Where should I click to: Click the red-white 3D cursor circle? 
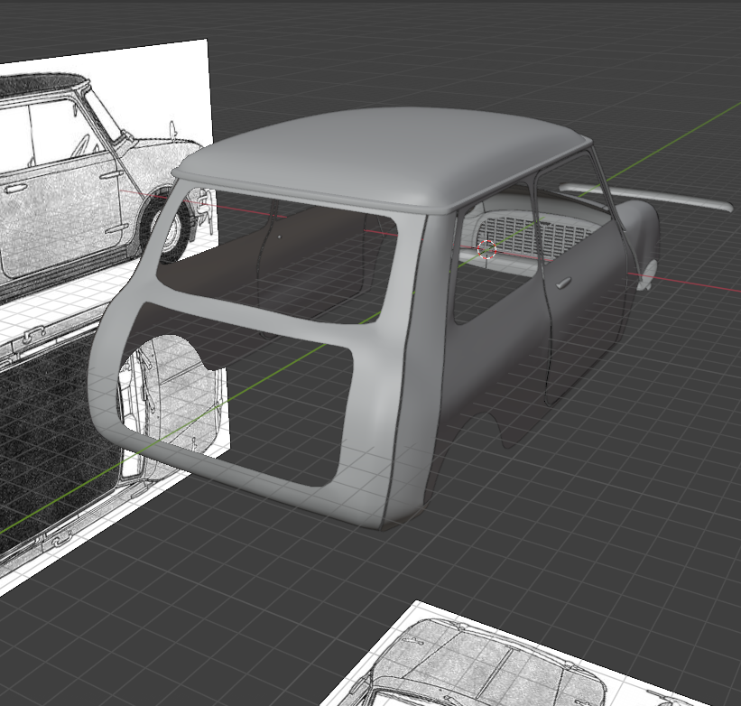486,249
